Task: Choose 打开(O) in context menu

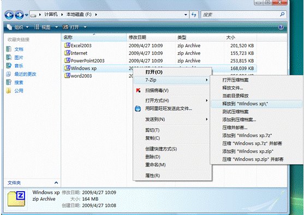Action: 172,72
